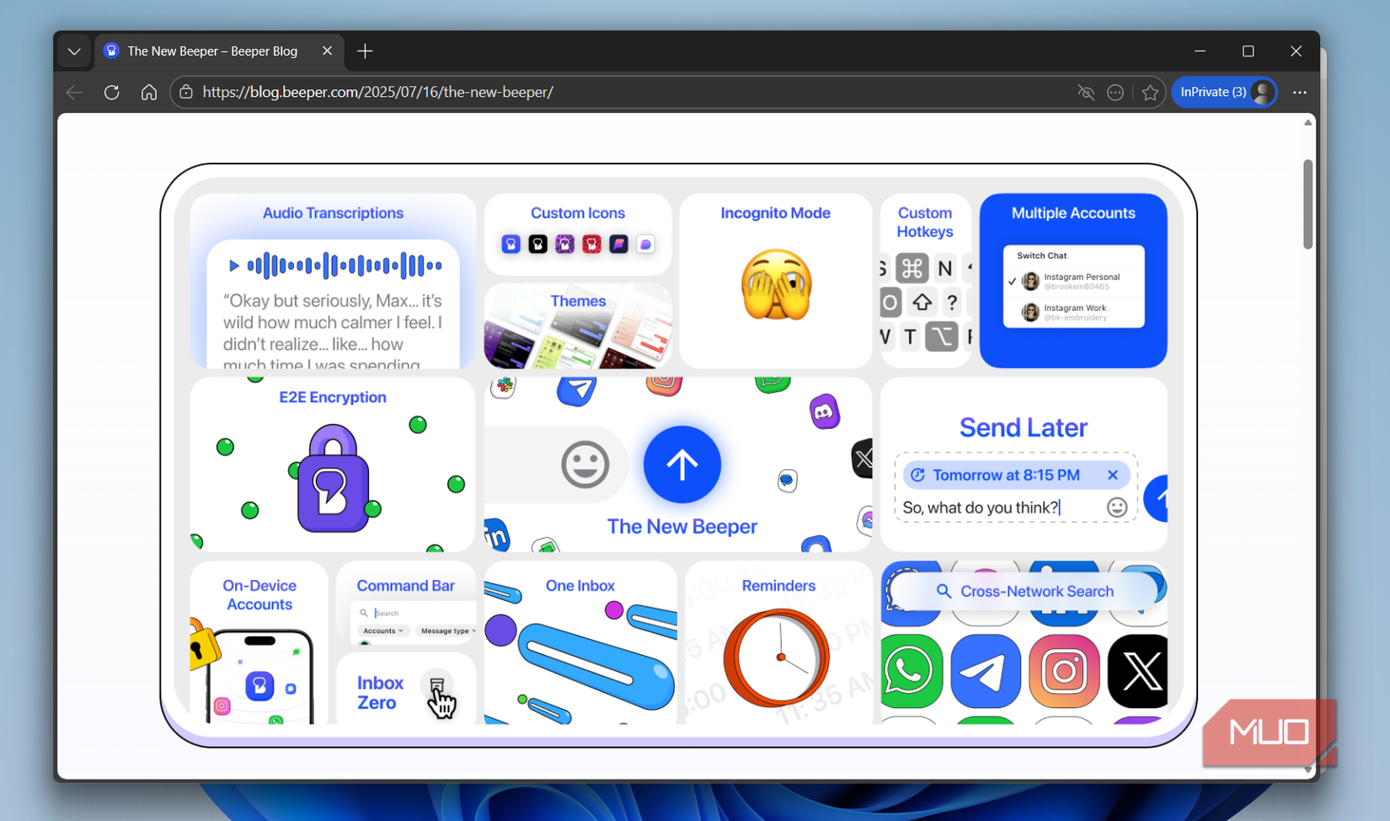Click the Command key in Custom Hotkeys

(x=912, y=268)
